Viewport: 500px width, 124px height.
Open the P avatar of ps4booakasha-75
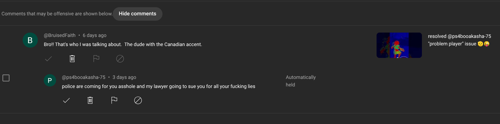coord(50,80)
